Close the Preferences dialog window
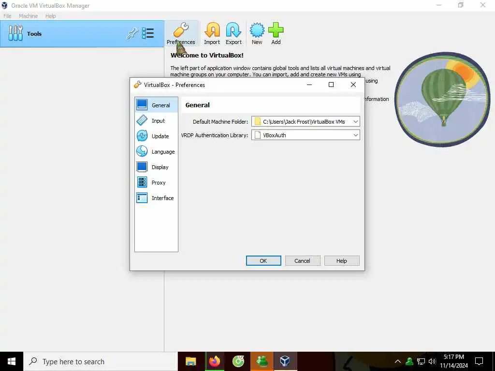The height and width of the screenshot is (371, 495). (353, 85)
